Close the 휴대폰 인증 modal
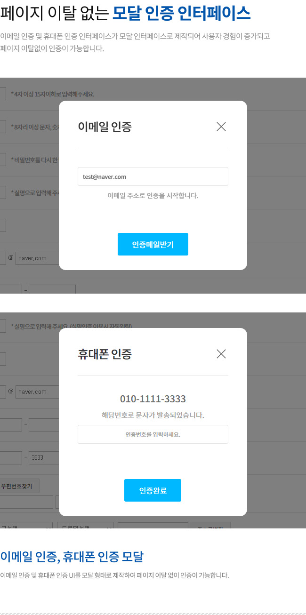306x615 pixels. coord(221,354)
